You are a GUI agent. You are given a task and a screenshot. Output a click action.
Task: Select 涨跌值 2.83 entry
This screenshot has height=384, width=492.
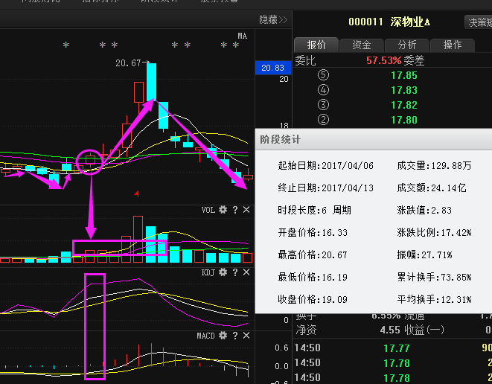pyautogui.click(x=424, y=210)
